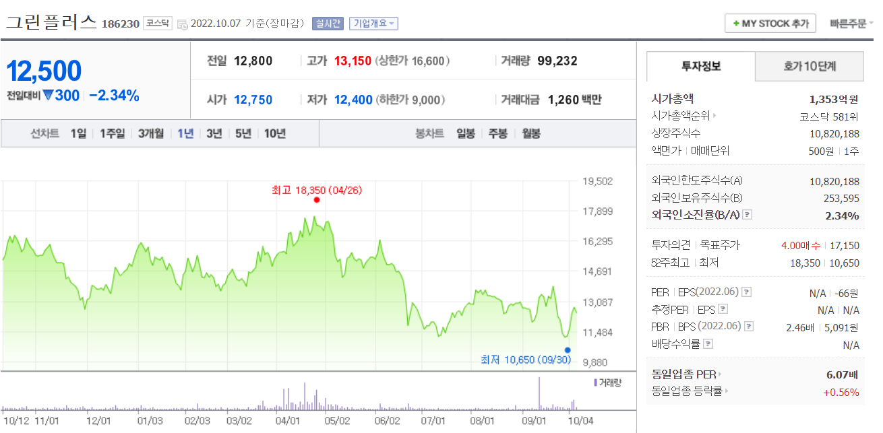Click the 외국인보유주식수 value 253,595
Image resolution: width=883 pixels, height=433 pixels.
(841, 198)
